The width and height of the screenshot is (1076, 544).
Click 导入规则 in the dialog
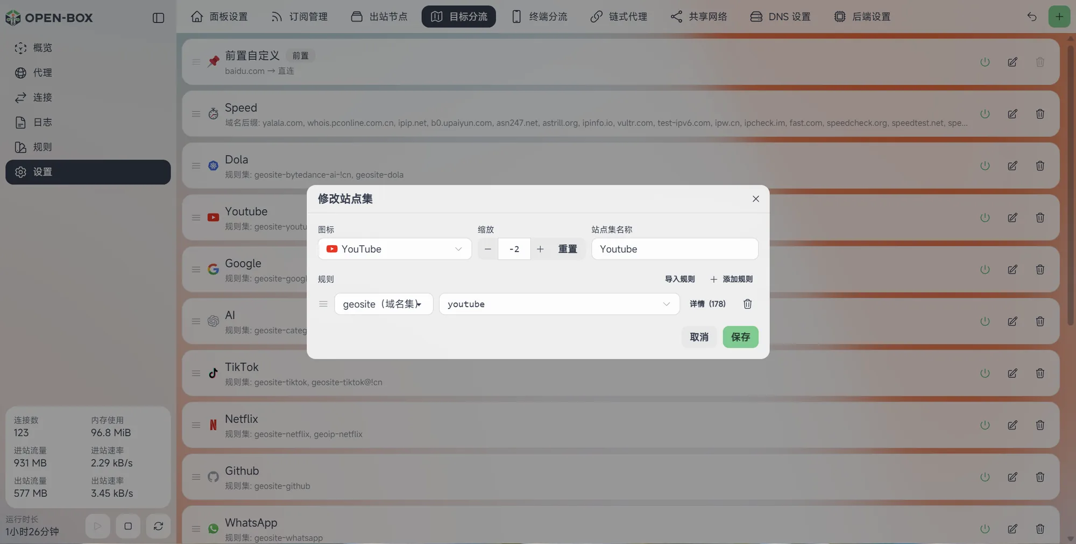(679, 279)
